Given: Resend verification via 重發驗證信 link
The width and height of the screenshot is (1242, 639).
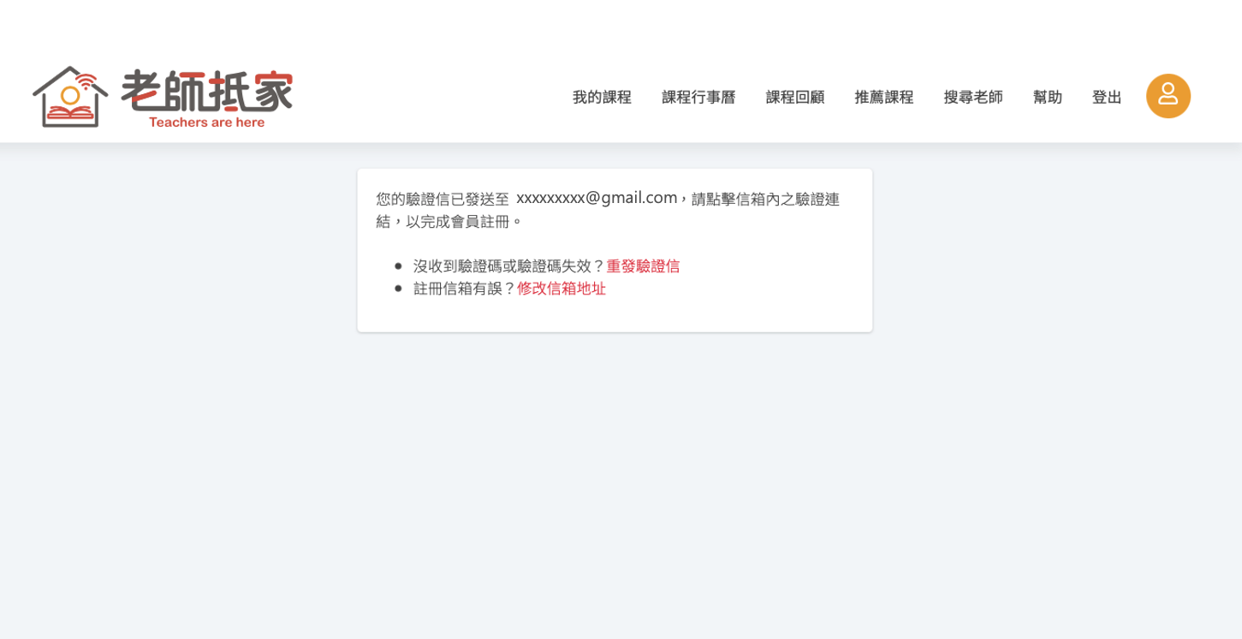Looking at the screenshot, I should pos(643,266).
